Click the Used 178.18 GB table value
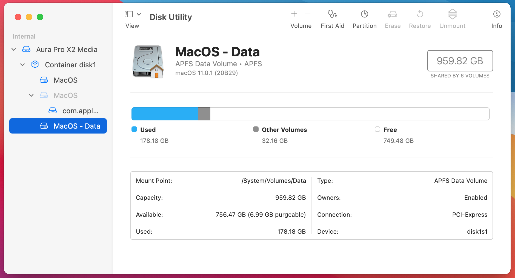Screen dimensions: 515x278 point(292,231)
